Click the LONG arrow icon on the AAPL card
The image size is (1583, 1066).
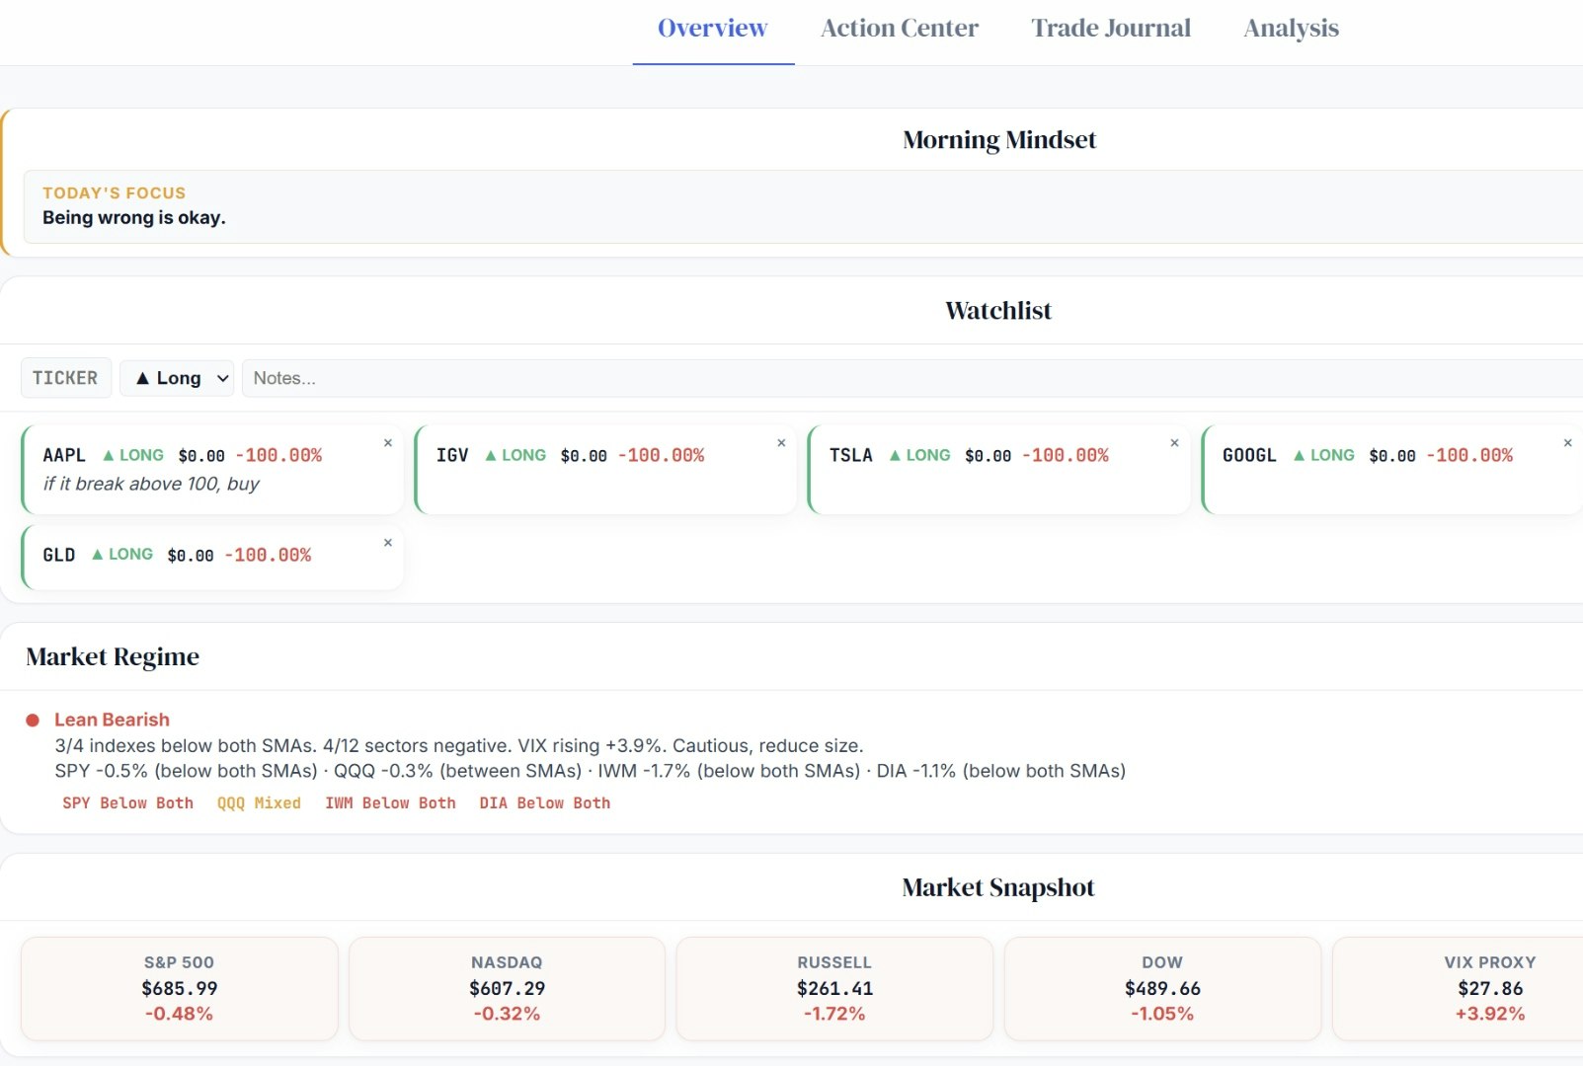pos(107,455)
